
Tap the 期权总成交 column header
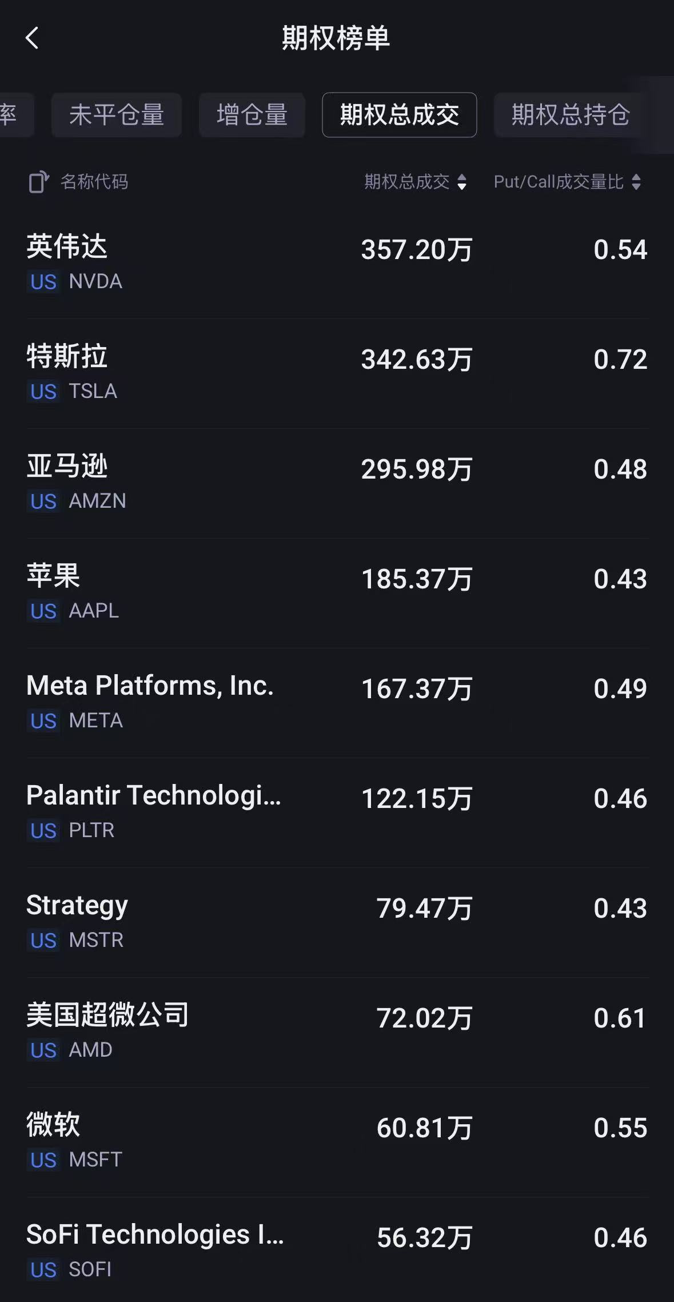(x=407, y=182)
